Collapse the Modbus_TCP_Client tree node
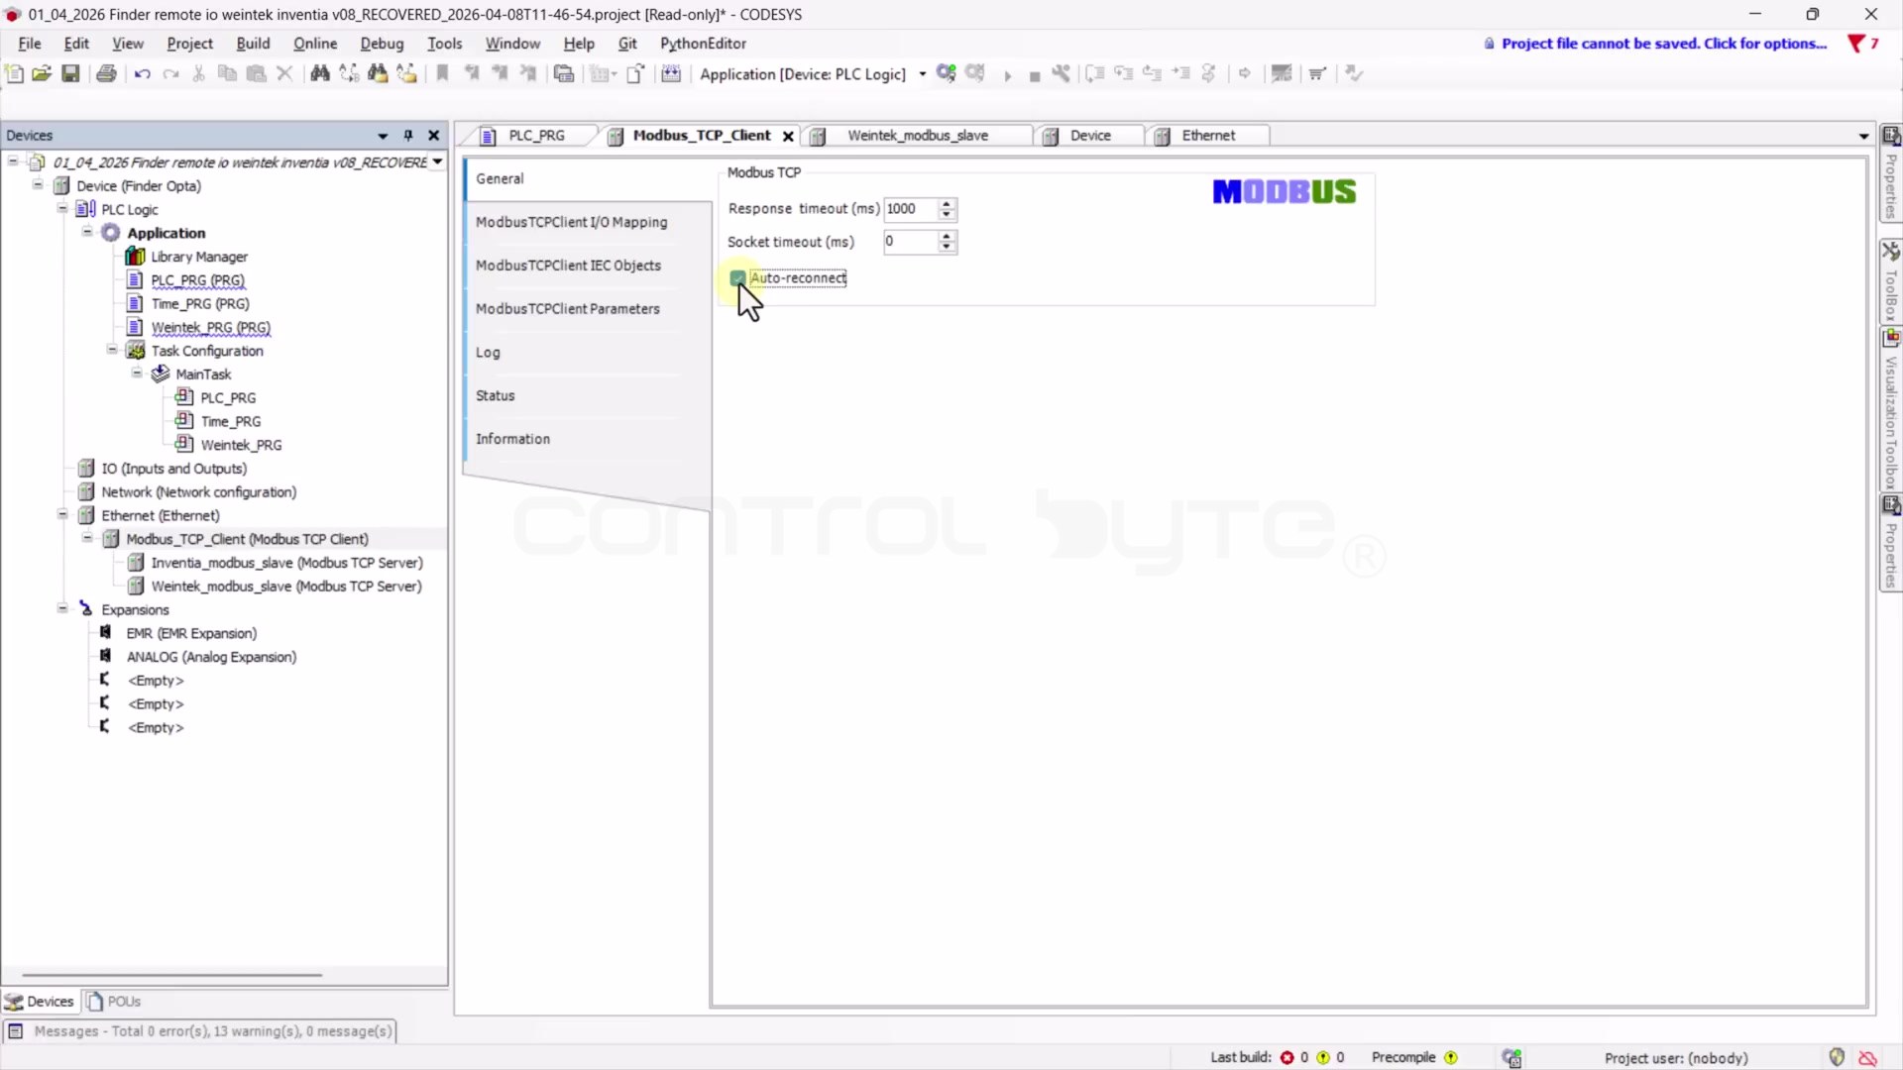This screenshot has height=1070, width=1903. [x=87, y=538]
